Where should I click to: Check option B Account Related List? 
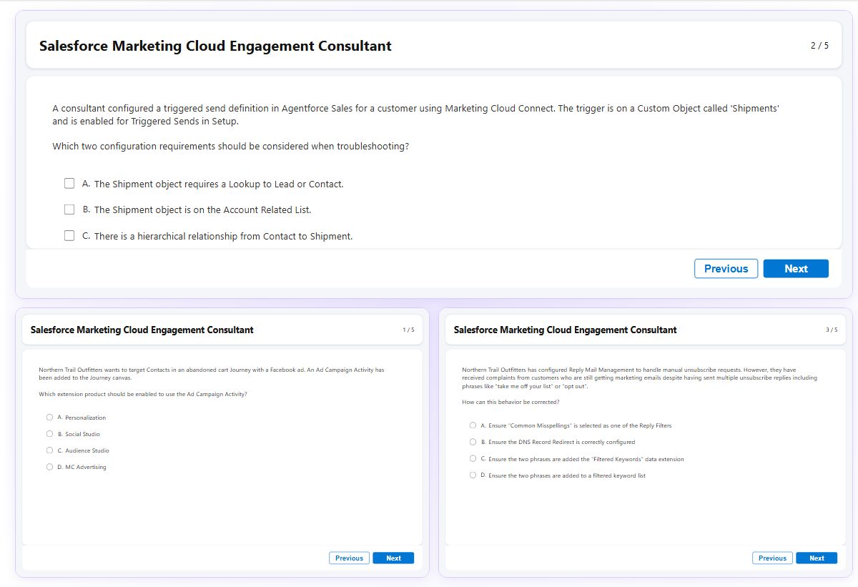(x=69, y=209)
